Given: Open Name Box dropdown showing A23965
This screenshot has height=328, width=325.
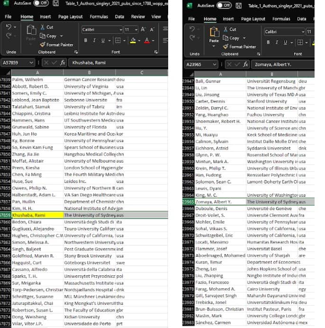Looking at the screenshot, I should point(214,64).
